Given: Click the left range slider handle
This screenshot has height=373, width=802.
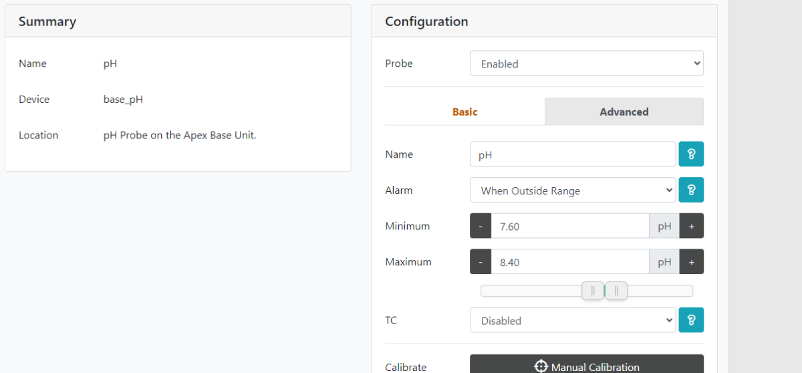Looking at the screenshot, I should pyautogui.click(x=593, y=291).
